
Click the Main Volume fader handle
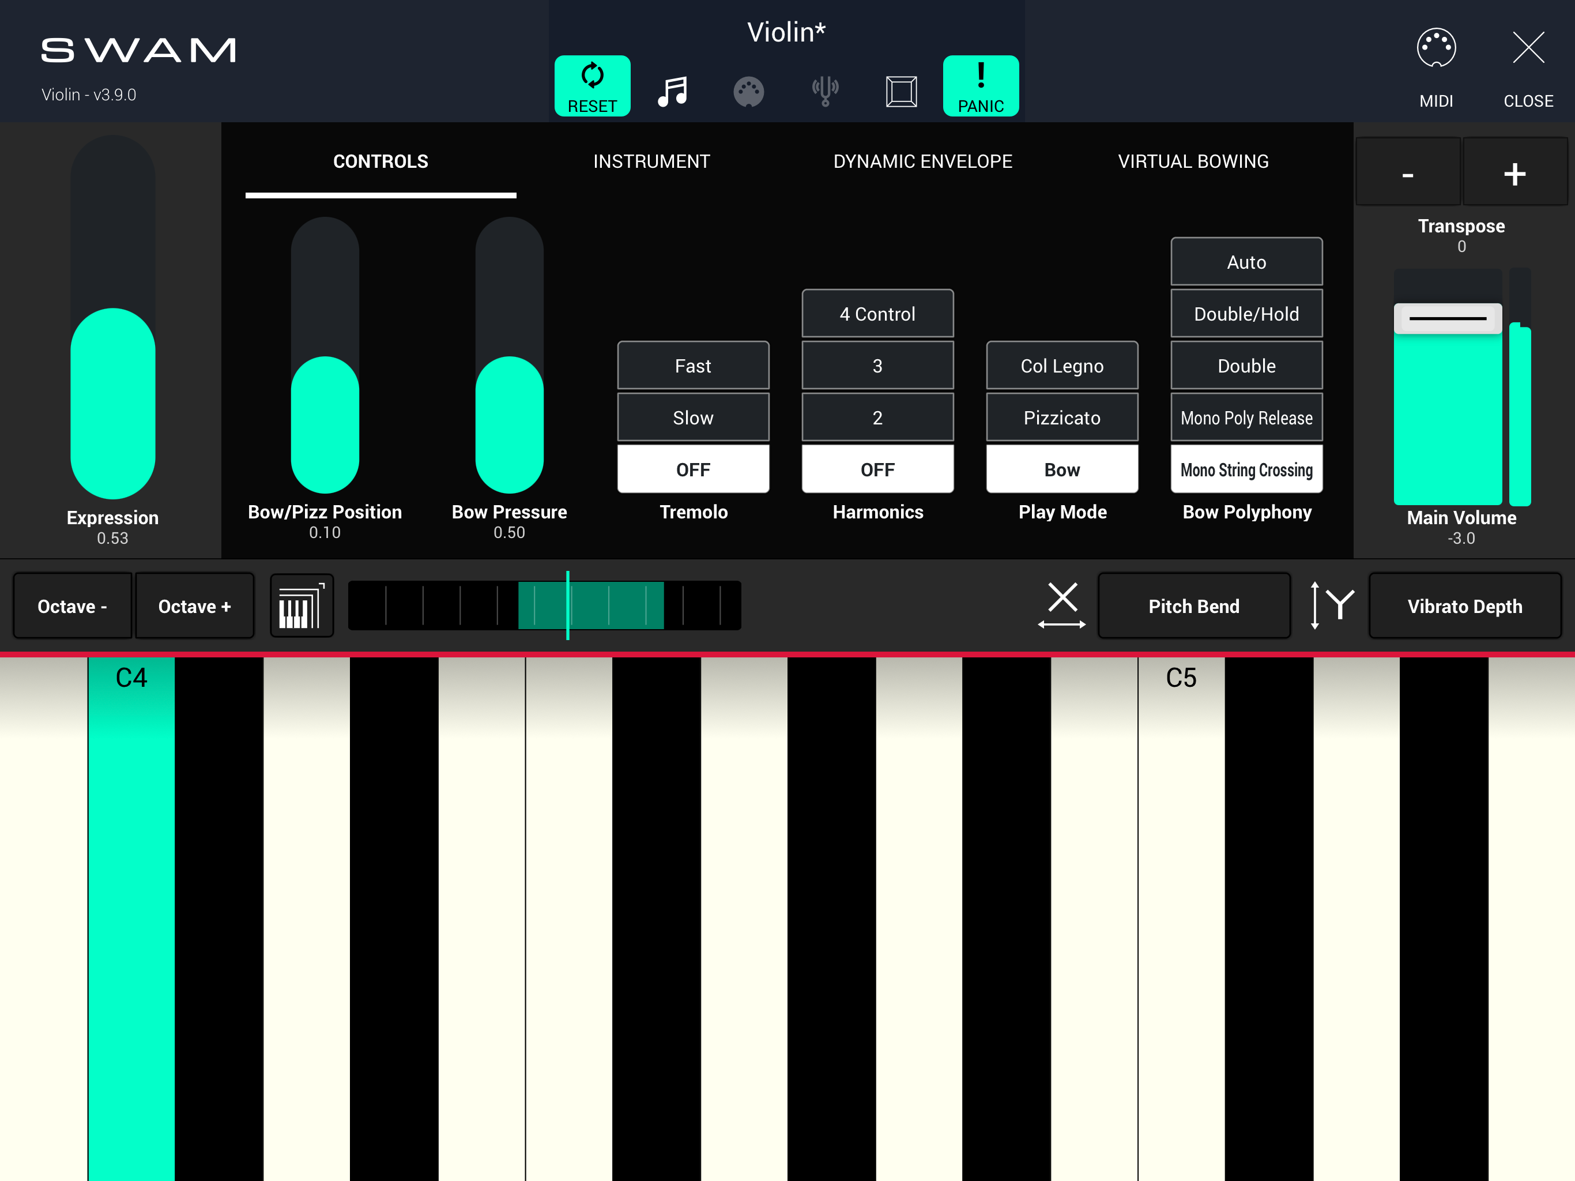[1448, 318]
